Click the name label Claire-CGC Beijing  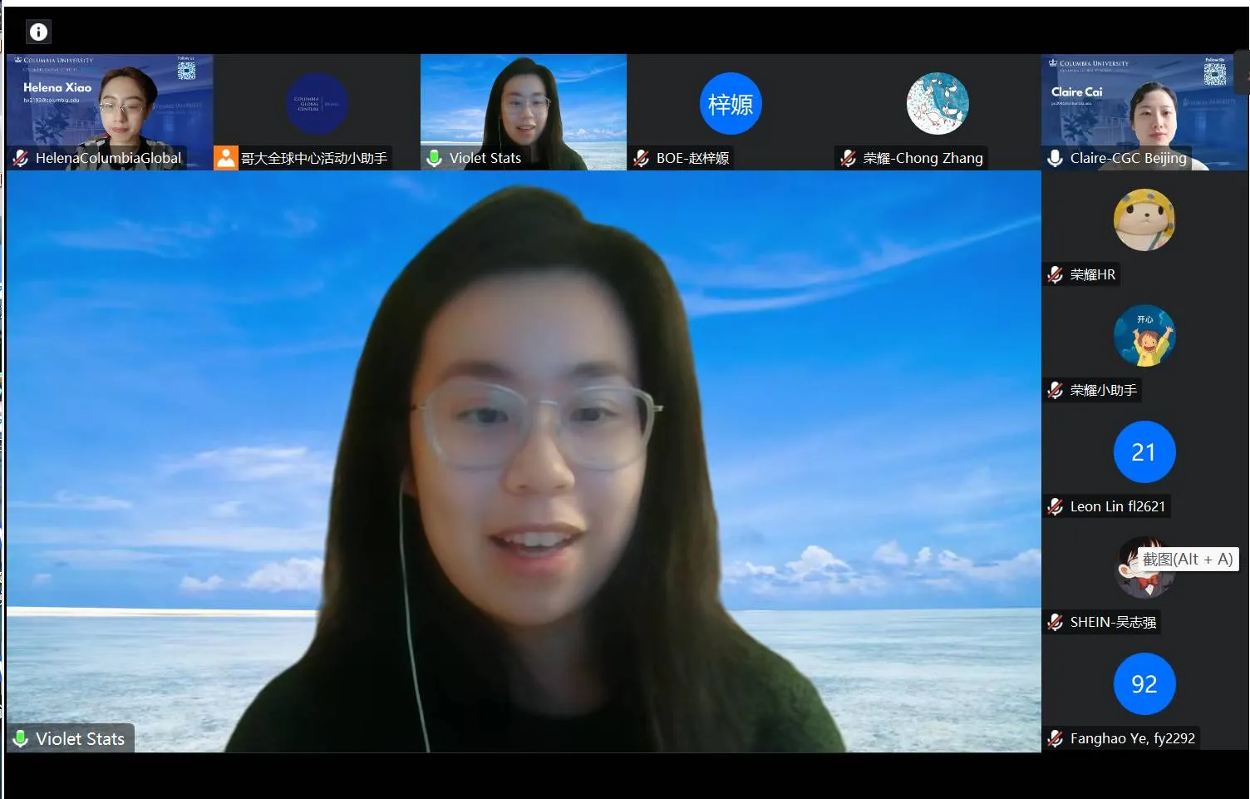1128,158
